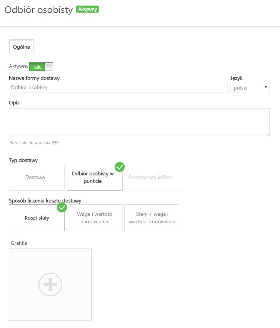Click the Odbiór osobisty page heading

[39, 10]
